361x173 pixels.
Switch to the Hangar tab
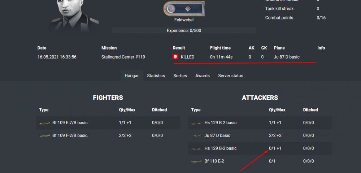click(x=131, y=76)
